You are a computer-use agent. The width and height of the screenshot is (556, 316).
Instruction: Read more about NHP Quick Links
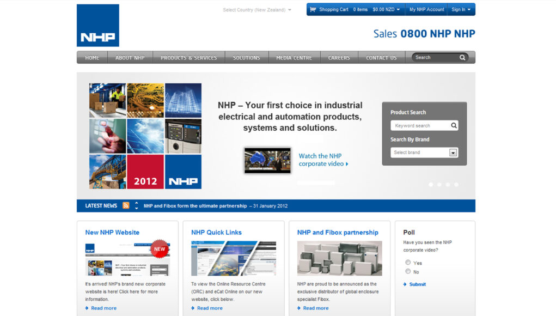[210, 308]
